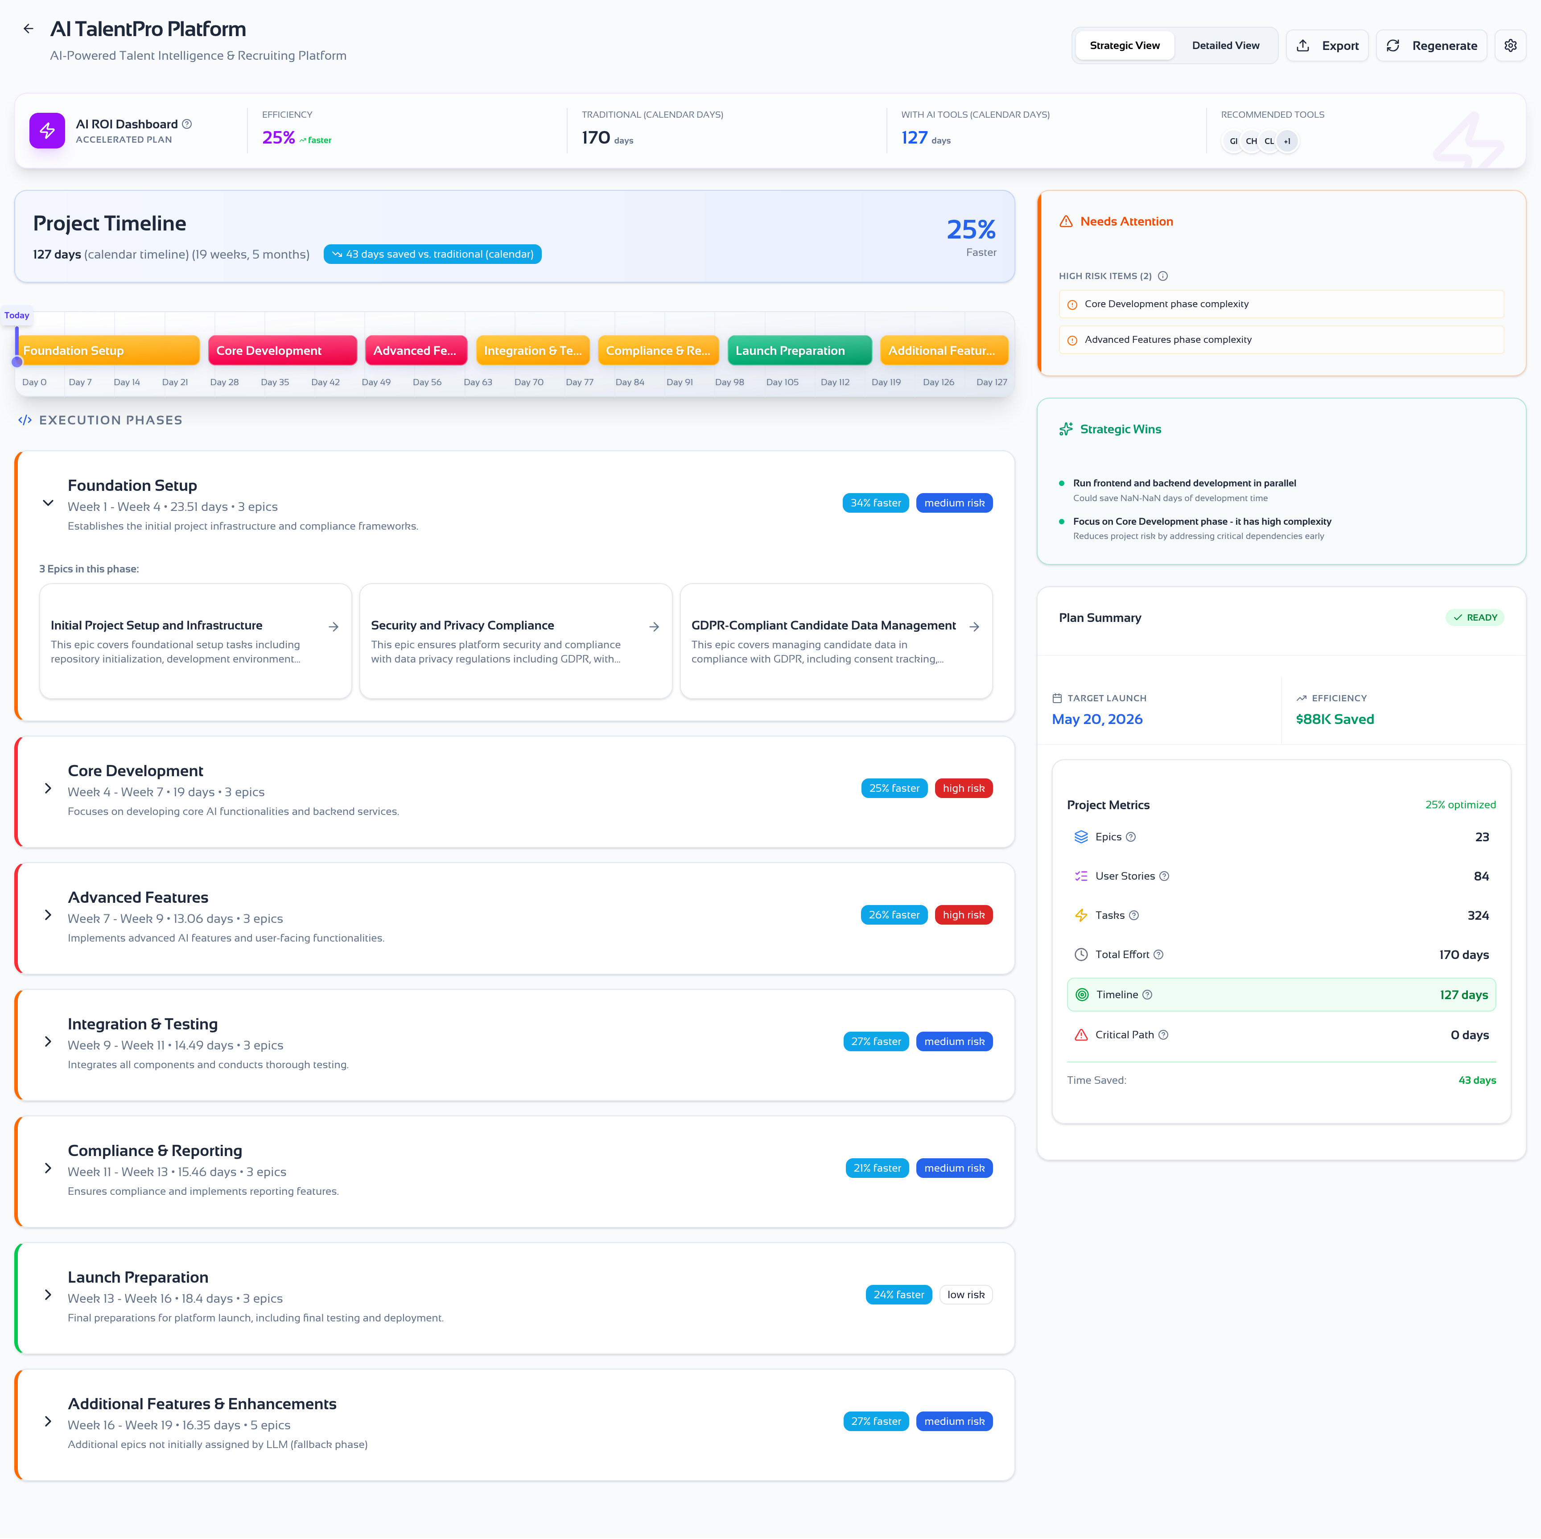Screen dimensions: 1541x1539
Task: Switch to the Detailed View tab
Action: pos(1225,45)
